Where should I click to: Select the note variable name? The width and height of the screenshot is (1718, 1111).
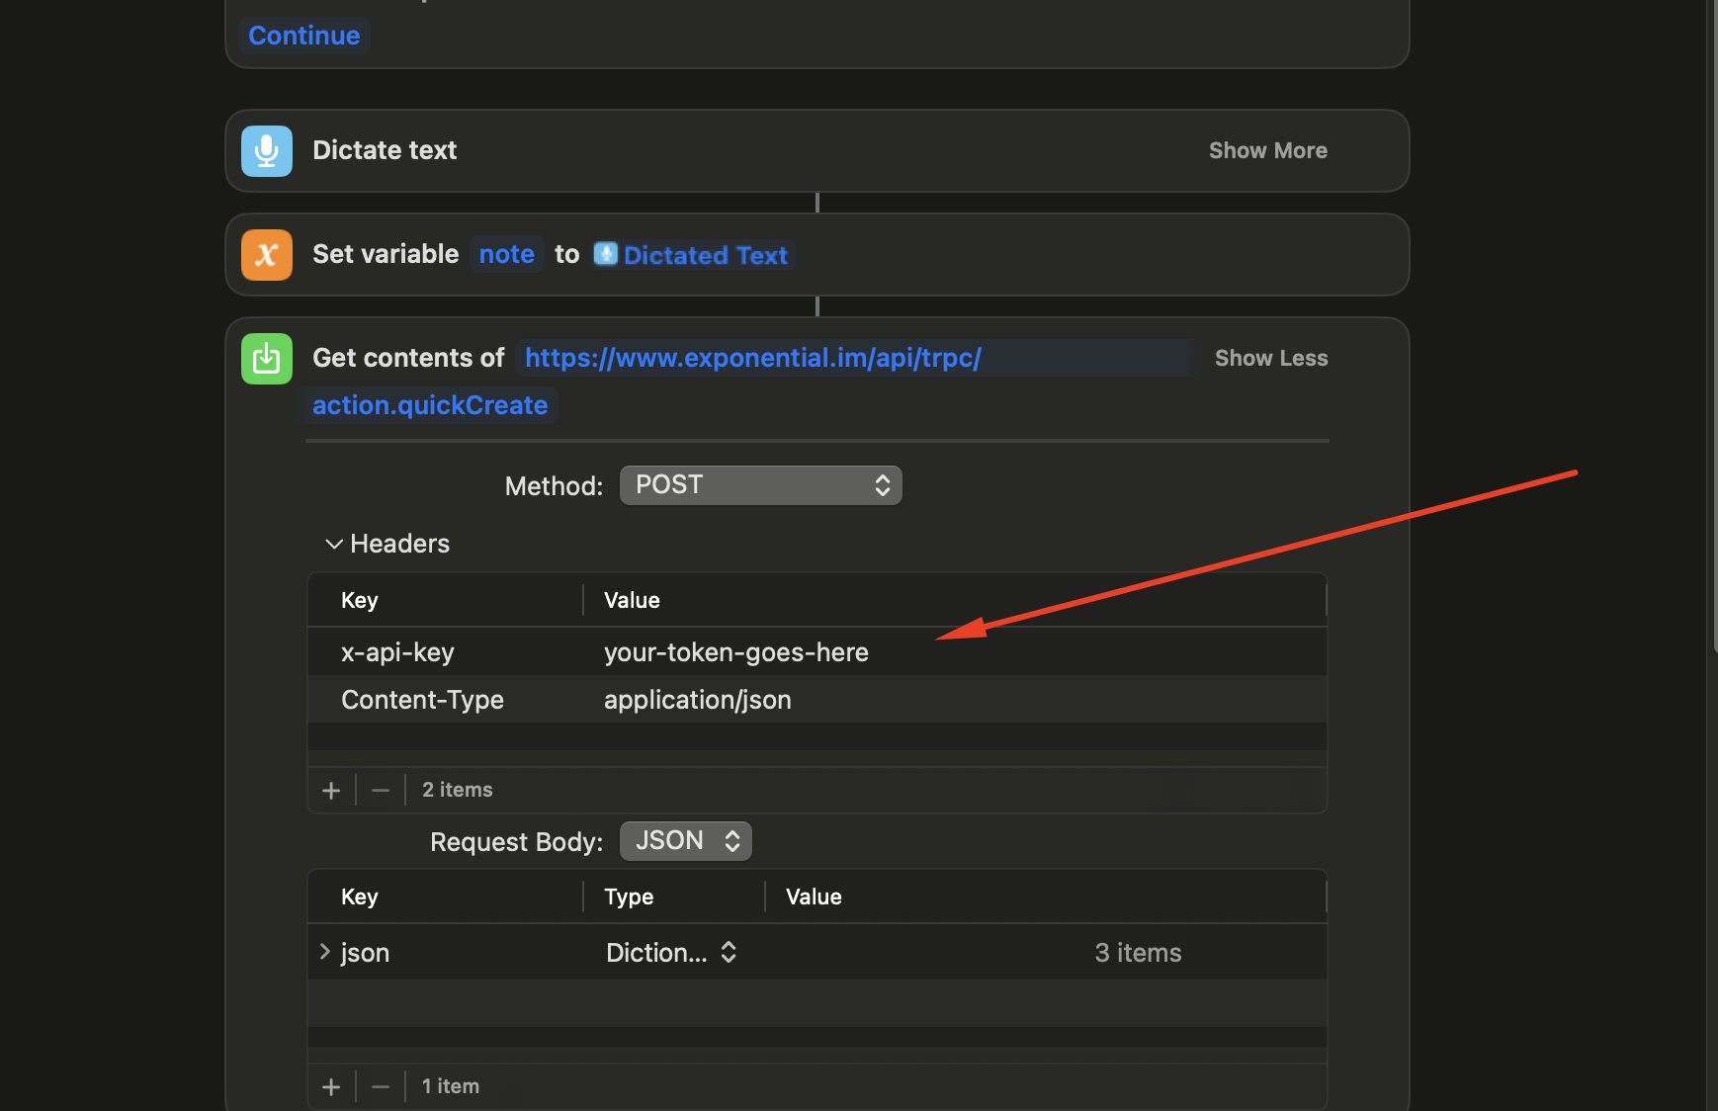coord(507,254)
